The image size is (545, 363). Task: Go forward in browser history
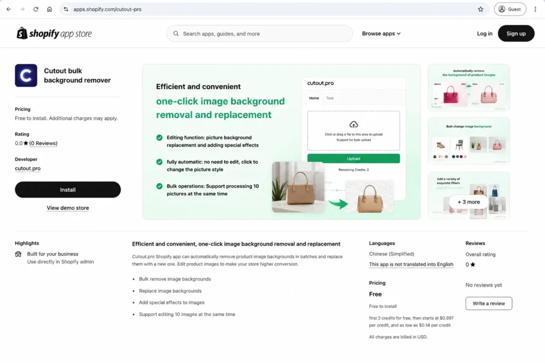[x=22, y=10]
